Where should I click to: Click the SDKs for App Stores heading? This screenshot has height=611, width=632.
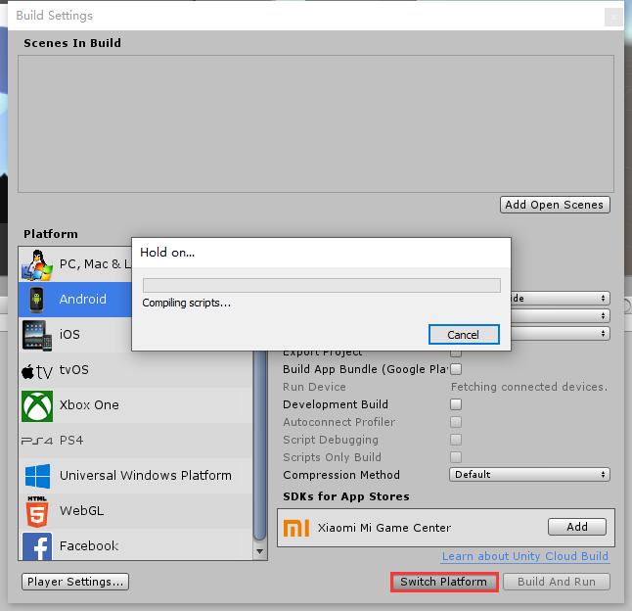(x=345, y=496)
